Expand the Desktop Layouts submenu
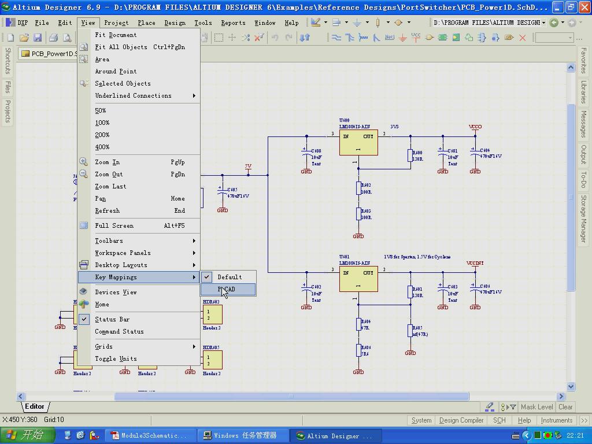The height and width of the screenshot is (444, 592). [139, 265]
